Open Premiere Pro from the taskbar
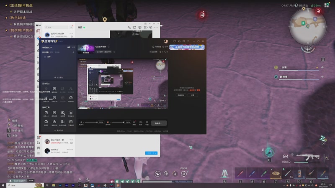This screenshot has height=188, width=335. point(73,185)
